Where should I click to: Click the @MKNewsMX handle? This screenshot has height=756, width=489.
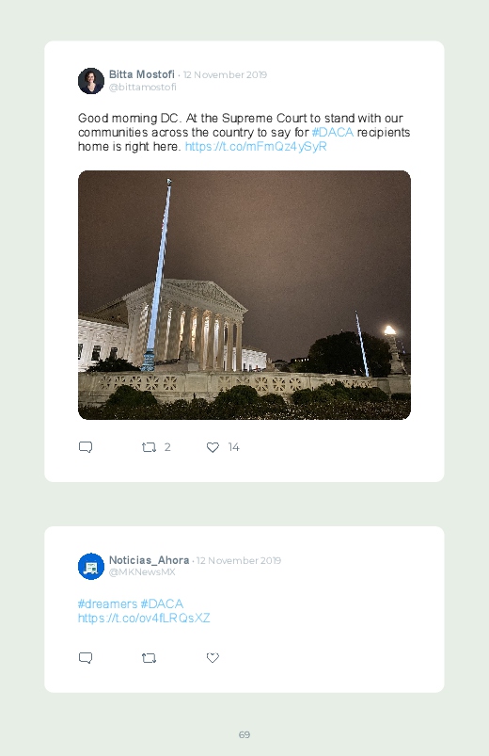(x=142, y=571)
